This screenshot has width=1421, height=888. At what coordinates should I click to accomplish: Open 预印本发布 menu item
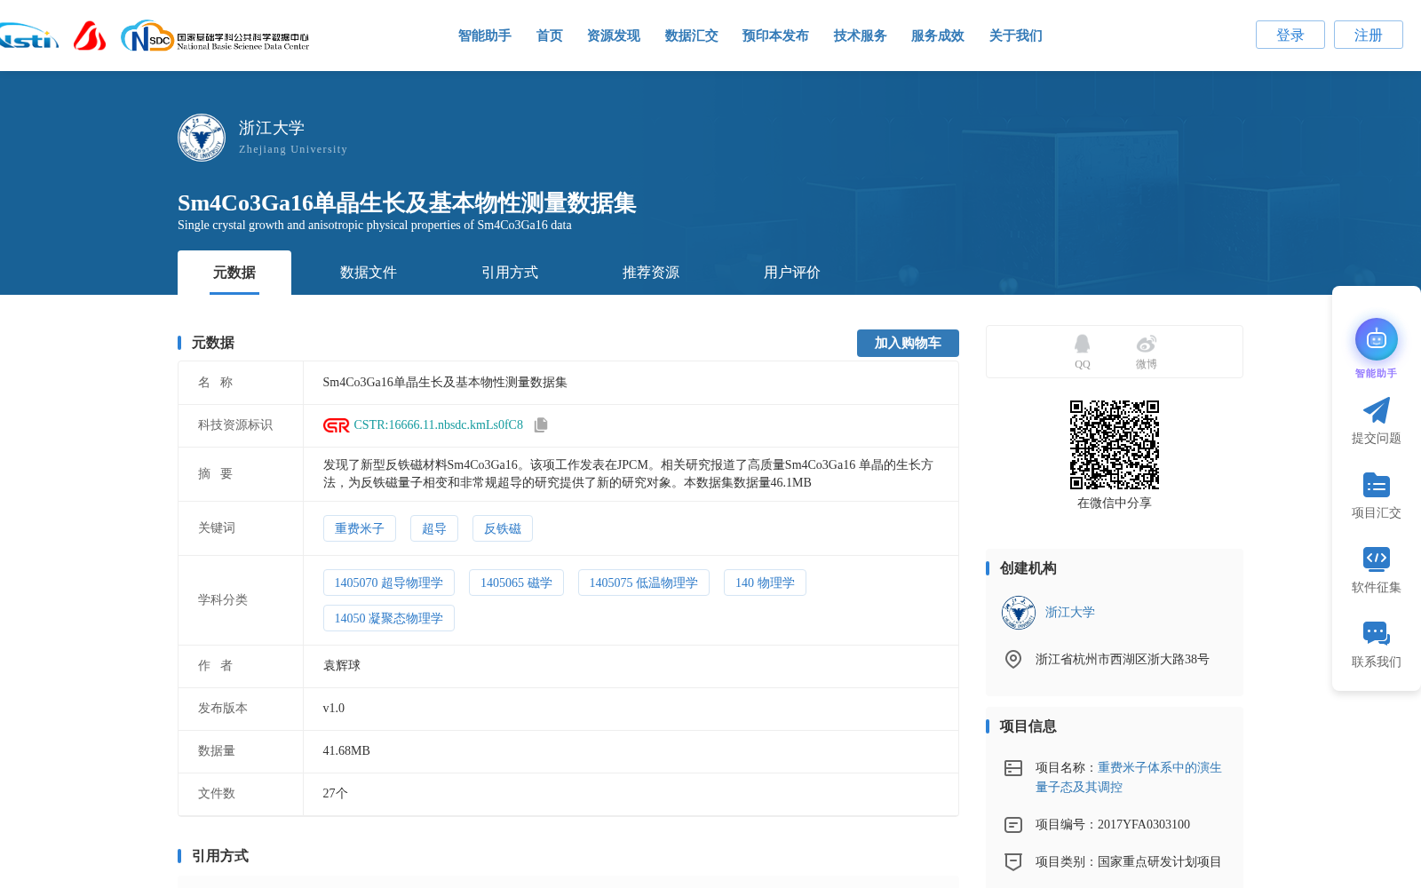[x=776, y=36]
